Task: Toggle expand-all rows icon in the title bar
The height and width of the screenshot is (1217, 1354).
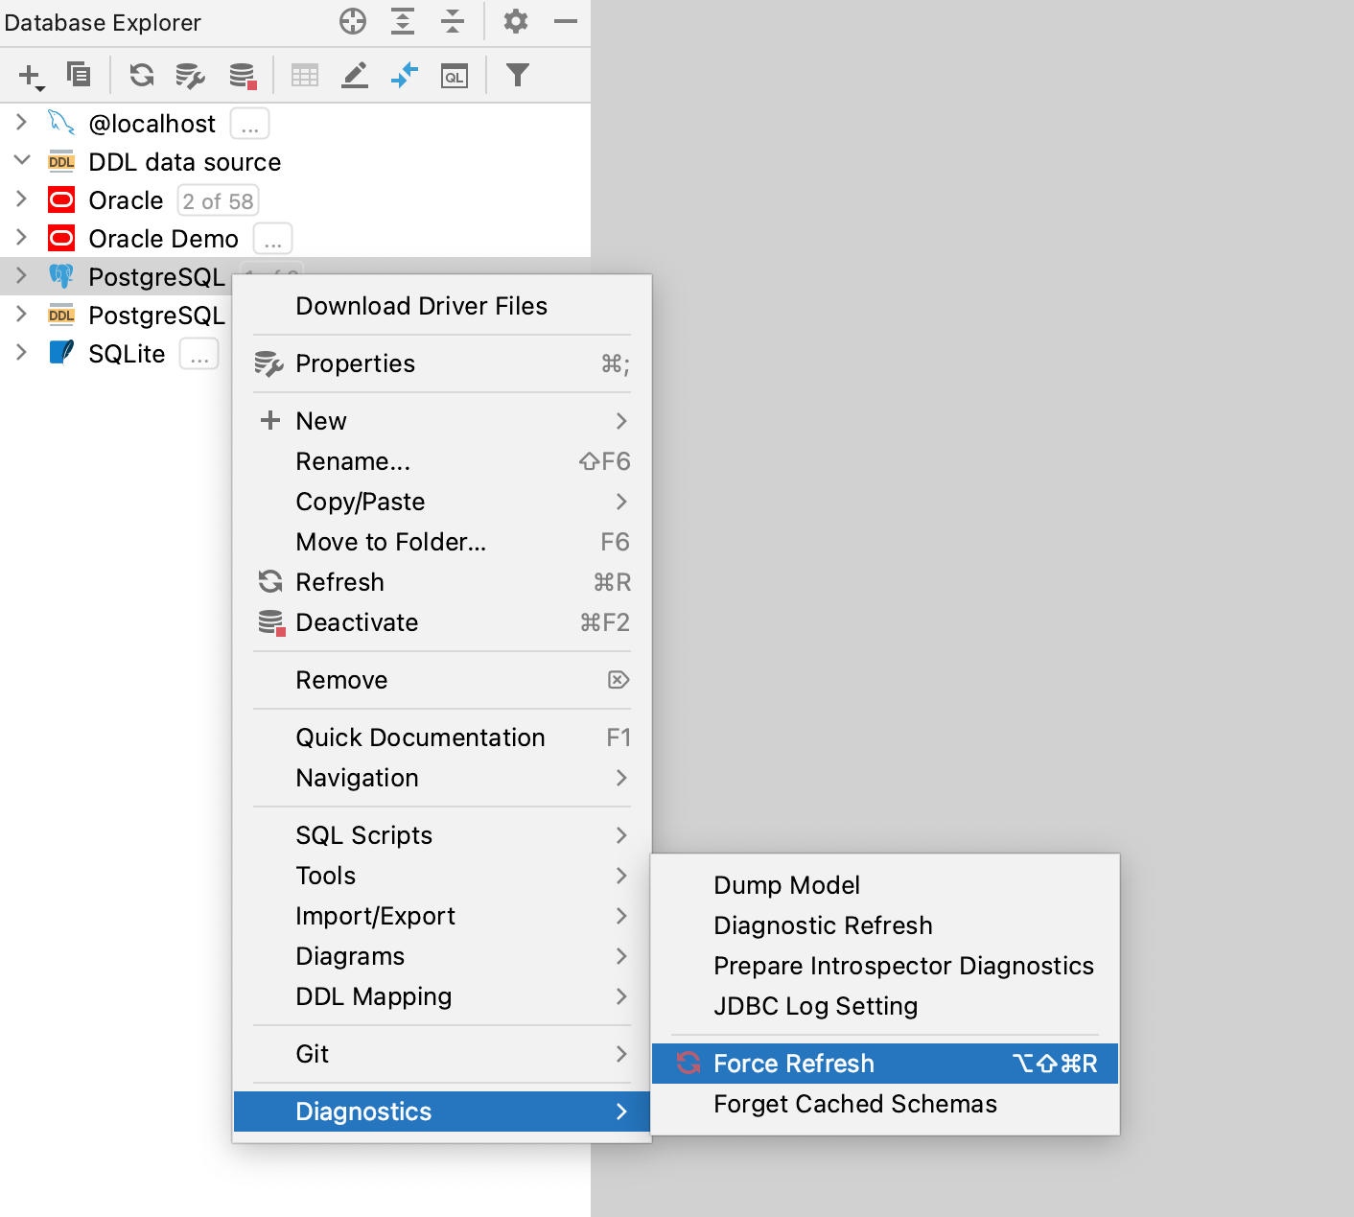Action: pyautogui.click(x=403, y=21)
